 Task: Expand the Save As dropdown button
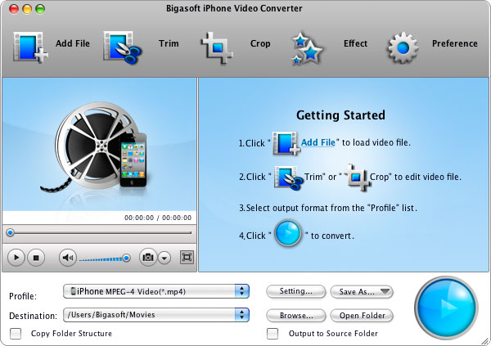[x=362, y=292]
